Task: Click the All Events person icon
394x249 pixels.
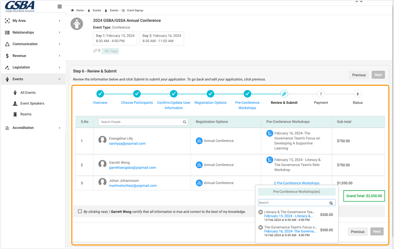Action: [x=15, y=93]
